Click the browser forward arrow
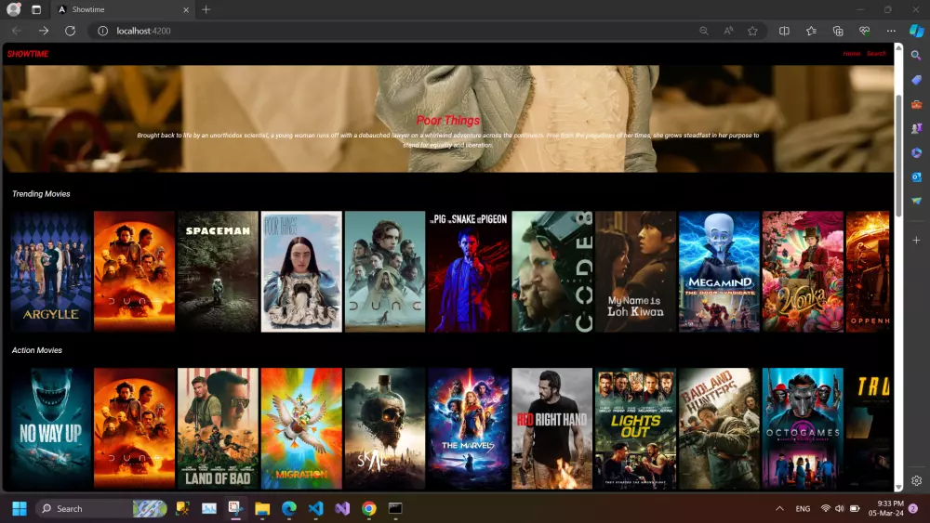Screen dimensions: 930x523 tap(44, 31)
